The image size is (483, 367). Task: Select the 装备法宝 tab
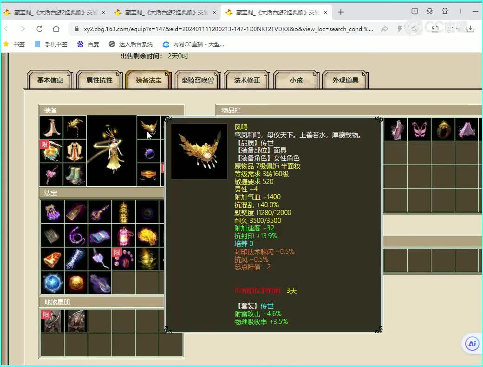149,80
